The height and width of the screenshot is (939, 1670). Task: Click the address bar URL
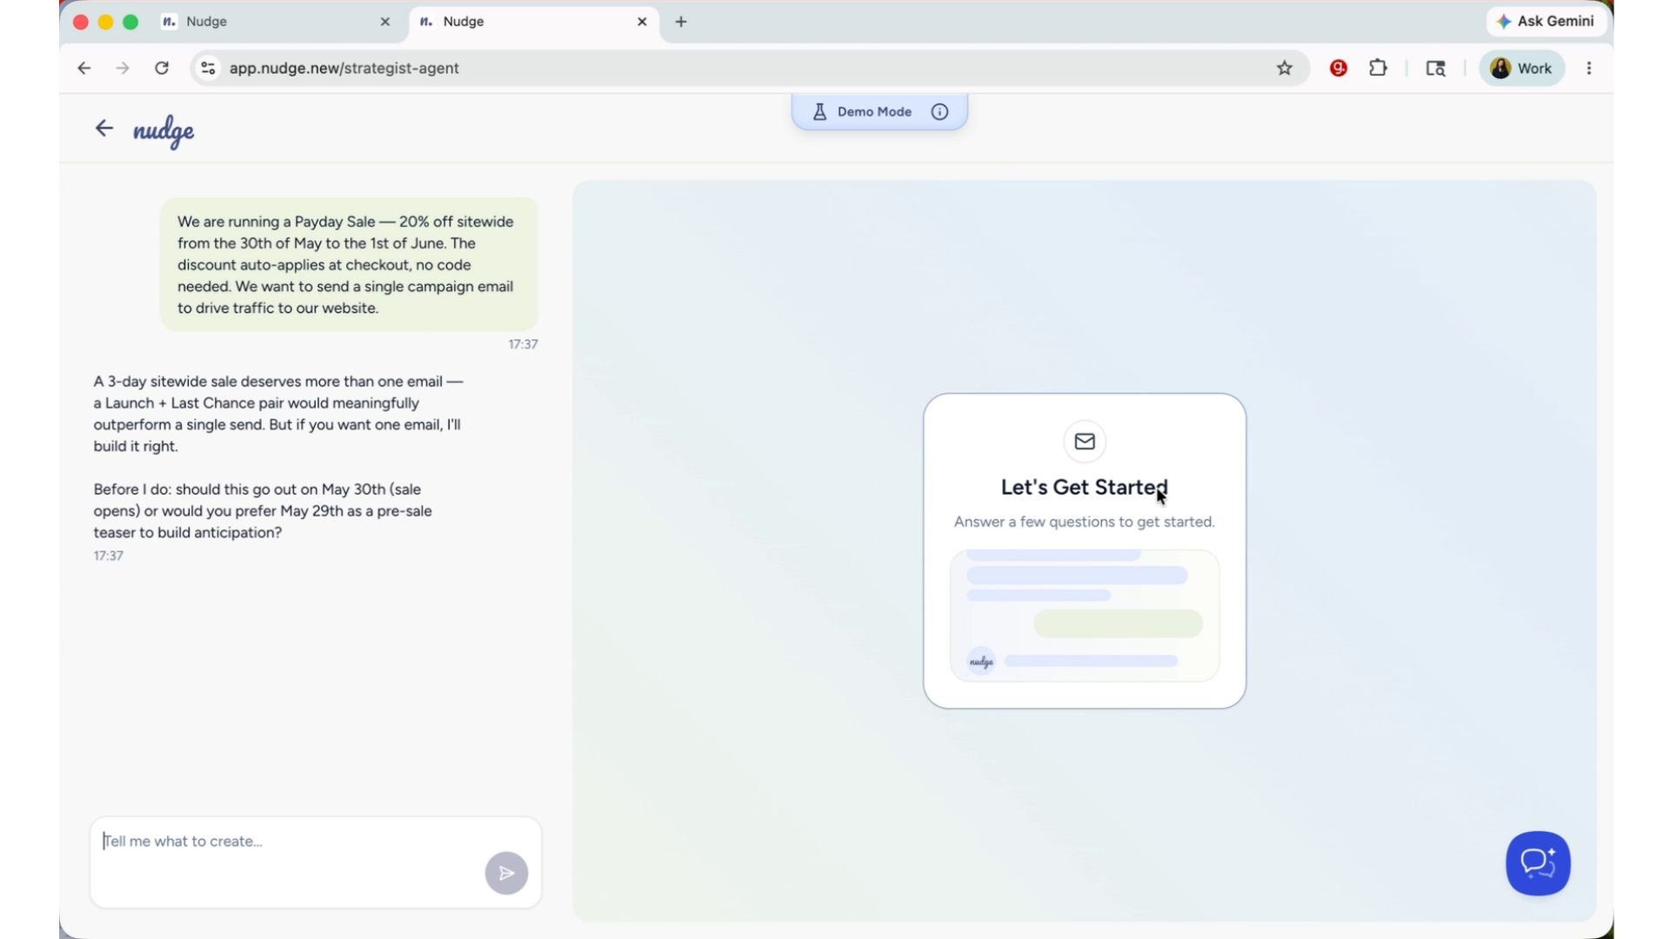click(x=344, y=68)
